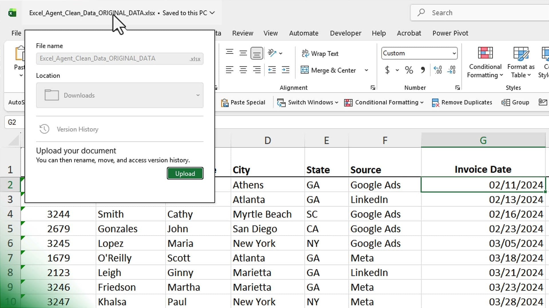Apply Merge & Center to selection
Image resolution: width=549 pixels, height=308 pixels.
pyautogui.click(x=328, y=70)
